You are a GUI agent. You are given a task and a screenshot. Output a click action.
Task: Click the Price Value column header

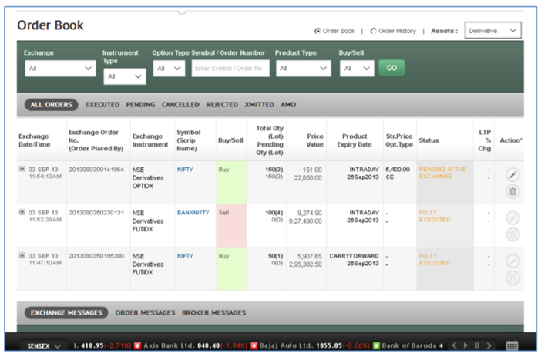coord(314,140)
